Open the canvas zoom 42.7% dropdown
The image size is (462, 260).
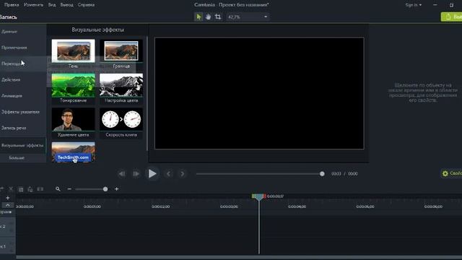pyautogui.click(x=248, y=17)
